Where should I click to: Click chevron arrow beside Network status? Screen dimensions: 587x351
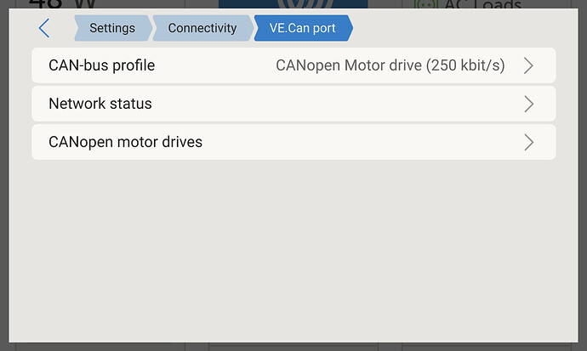(528, 104)
